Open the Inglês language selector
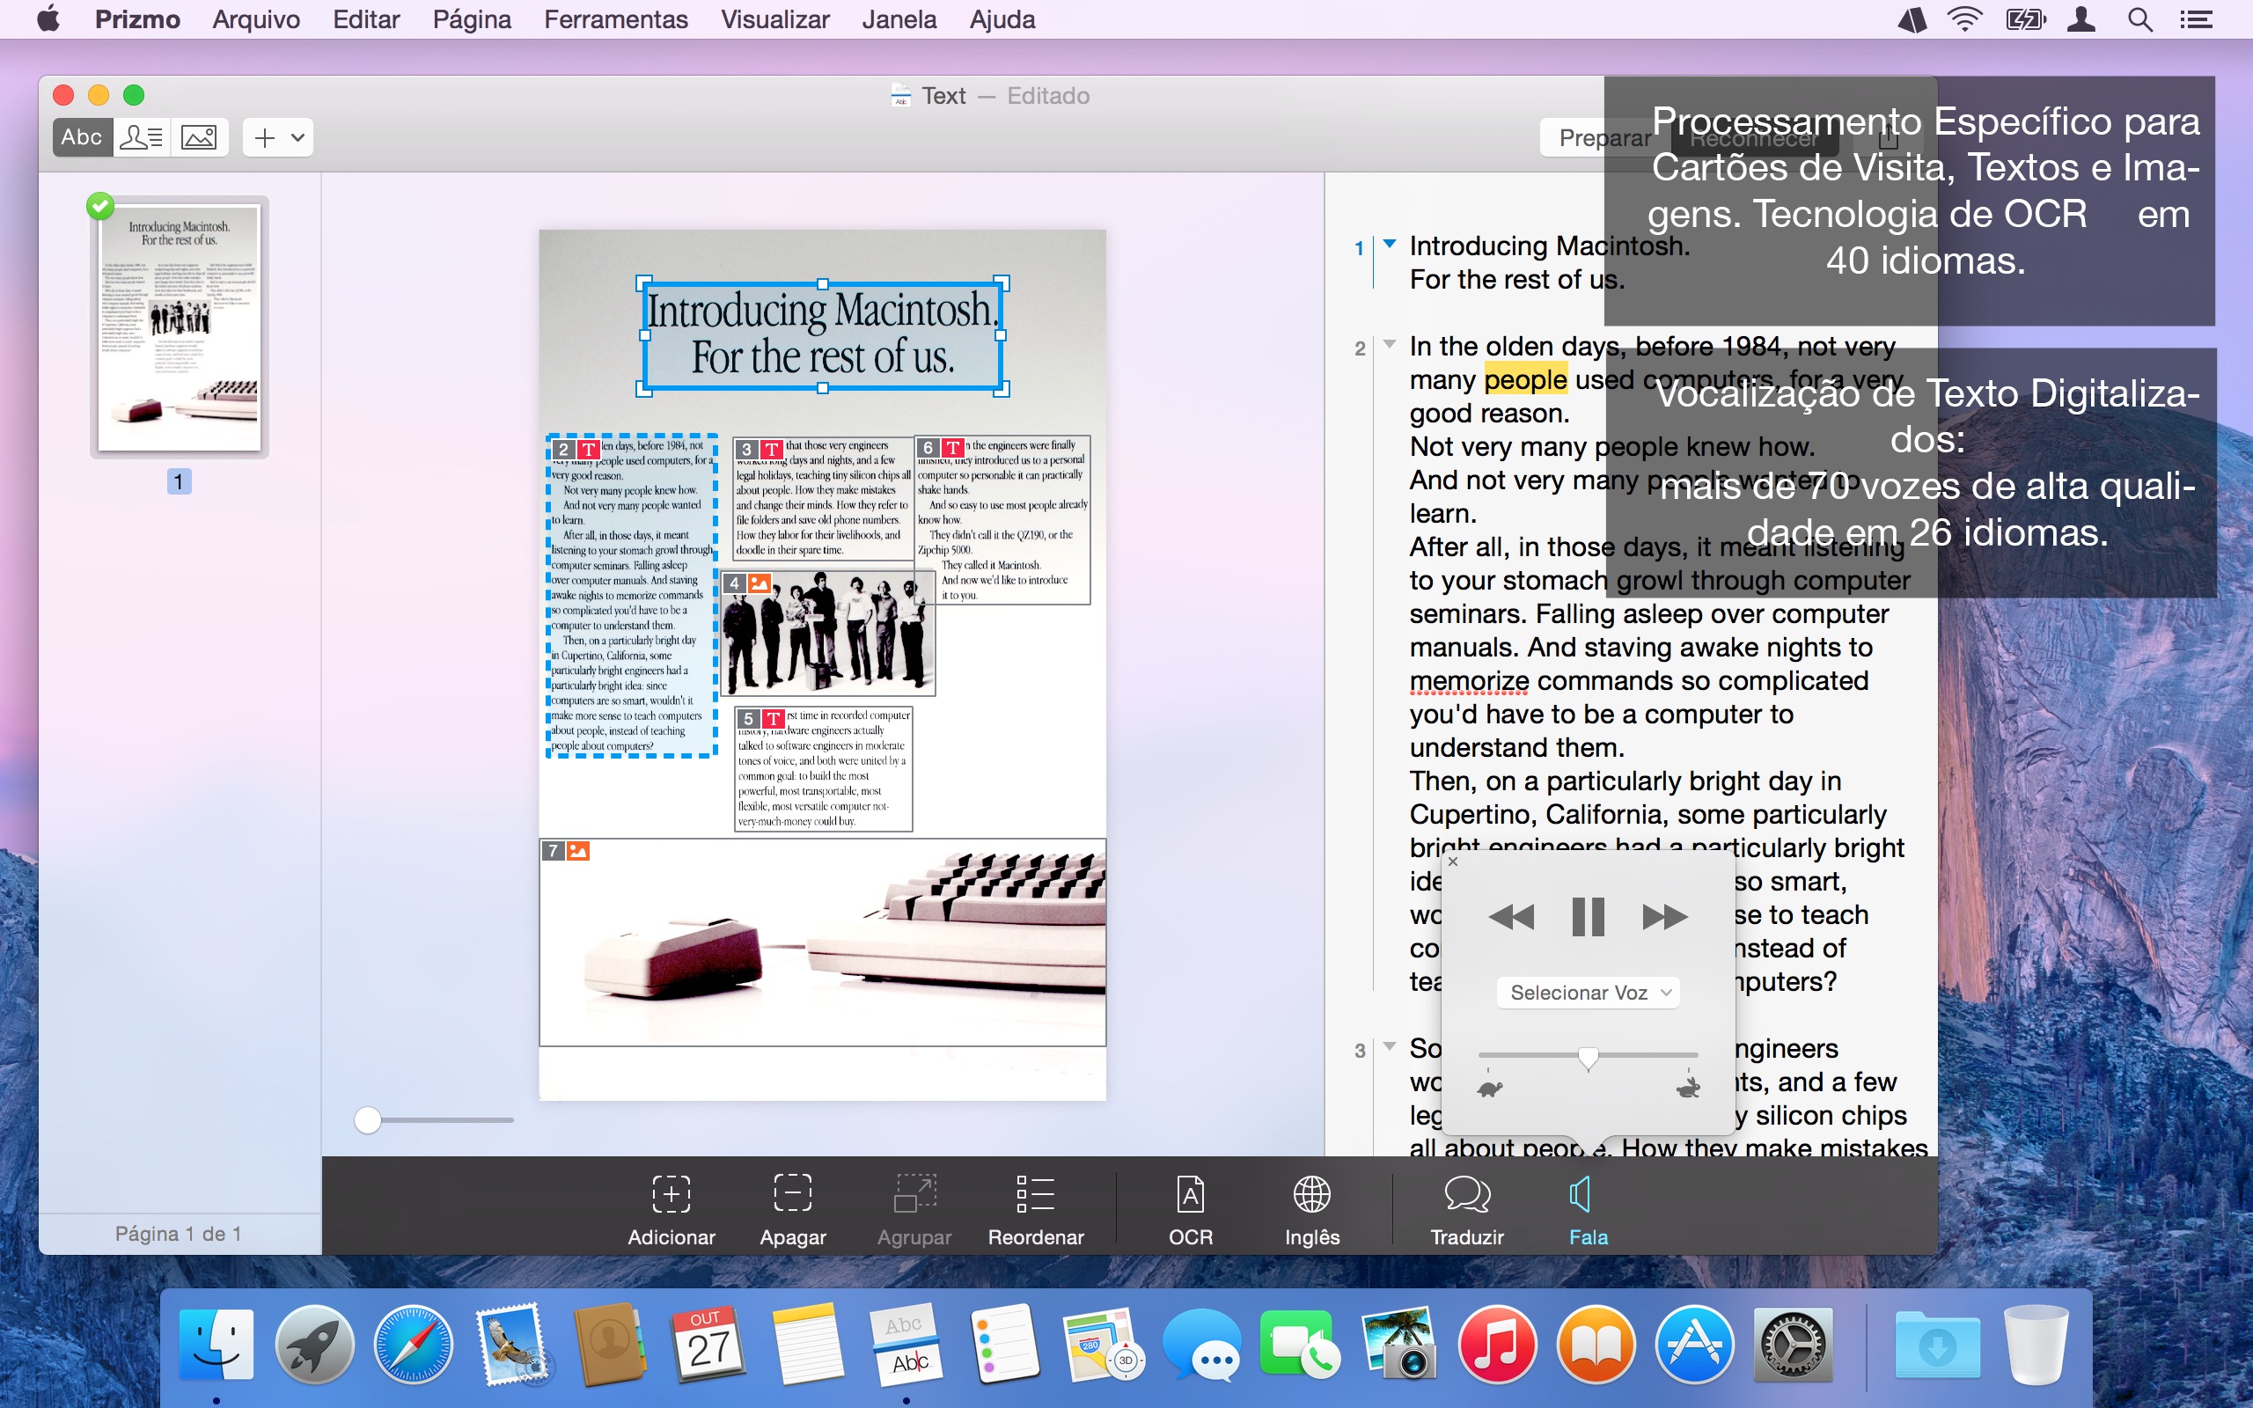The width and height of the screenshot is (2253, 1408). click(1312, 1209)
